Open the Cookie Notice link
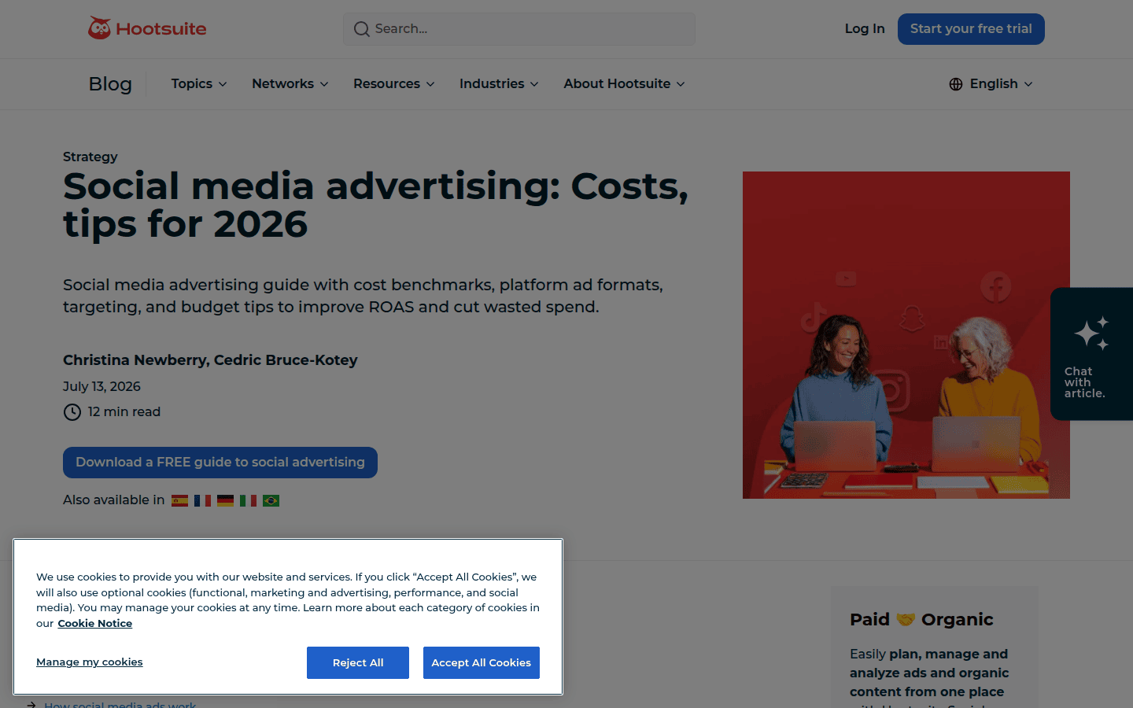1133x708 pixels. [94, 623]
